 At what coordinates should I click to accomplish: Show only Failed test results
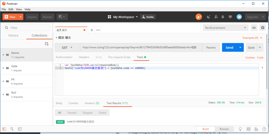(x=103, y=113)
